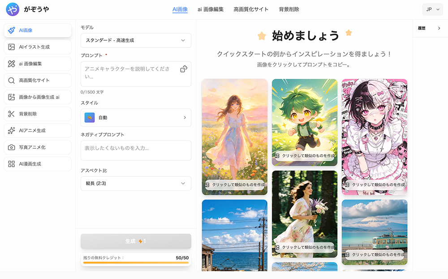The image size is (448, 279).
Task: Click image icon on flower field girl card
Action: [x=207, y=185]
